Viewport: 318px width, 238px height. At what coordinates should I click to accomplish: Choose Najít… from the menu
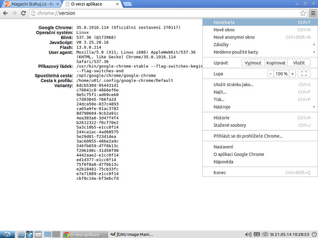[x=260, y=92]
